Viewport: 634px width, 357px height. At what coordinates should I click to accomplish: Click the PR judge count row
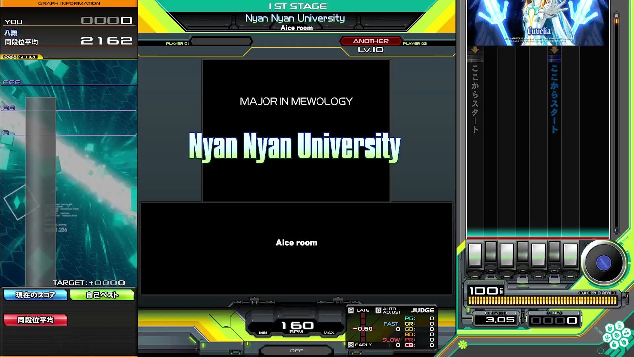[x=419, y=340]
